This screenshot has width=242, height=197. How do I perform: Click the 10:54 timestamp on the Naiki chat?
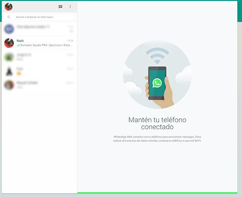click(70, 41)
